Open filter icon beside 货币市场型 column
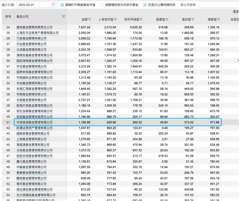 141,20
